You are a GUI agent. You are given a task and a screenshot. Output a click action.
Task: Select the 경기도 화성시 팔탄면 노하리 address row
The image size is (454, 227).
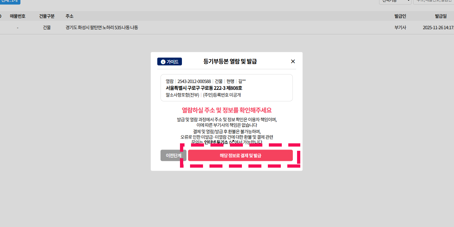tap(102, 28)
